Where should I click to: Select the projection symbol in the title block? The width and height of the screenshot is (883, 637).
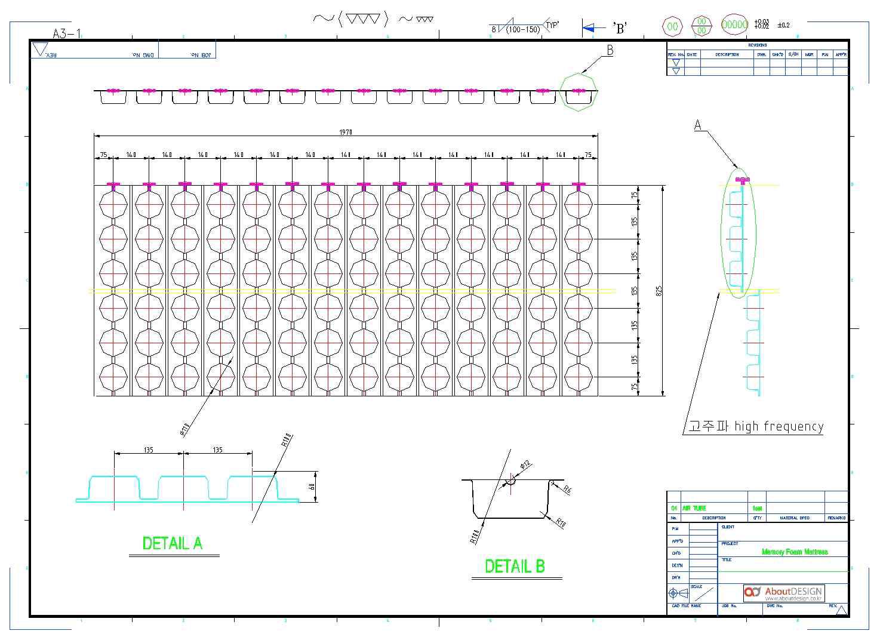point(678,593)
